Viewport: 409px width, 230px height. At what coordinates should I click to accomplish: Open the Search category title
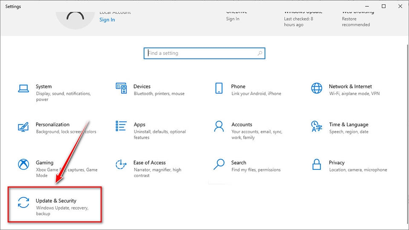coord(239,163)
